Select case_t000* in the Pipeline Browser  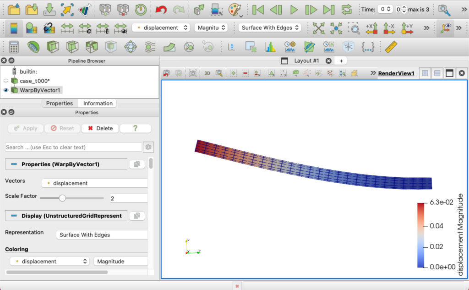35,81
